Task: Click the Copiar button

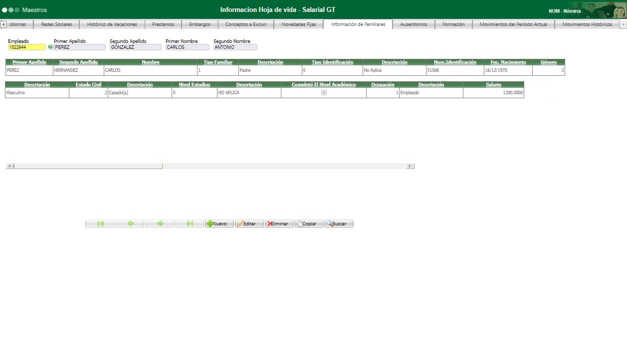Action: coord(309,224)
